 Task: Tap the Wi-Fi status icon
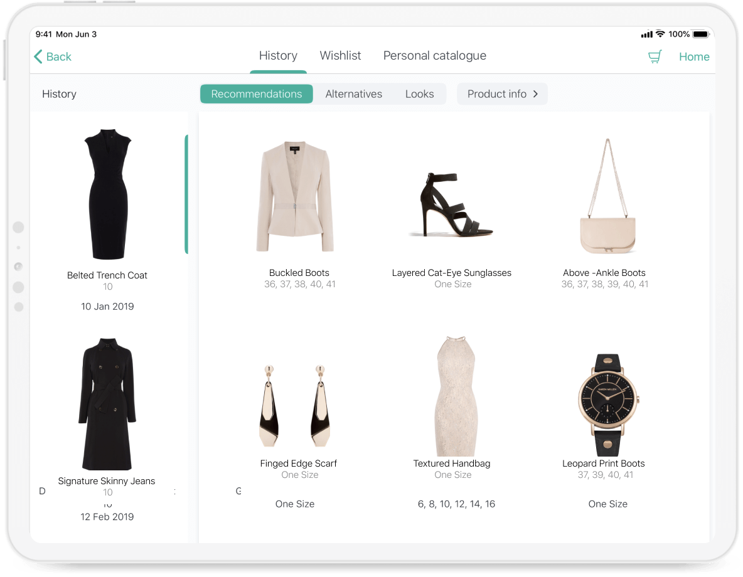(x=660, y=34)
